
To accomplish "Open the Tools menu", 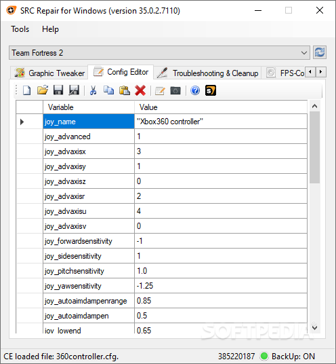I will (x=20, y=29).
